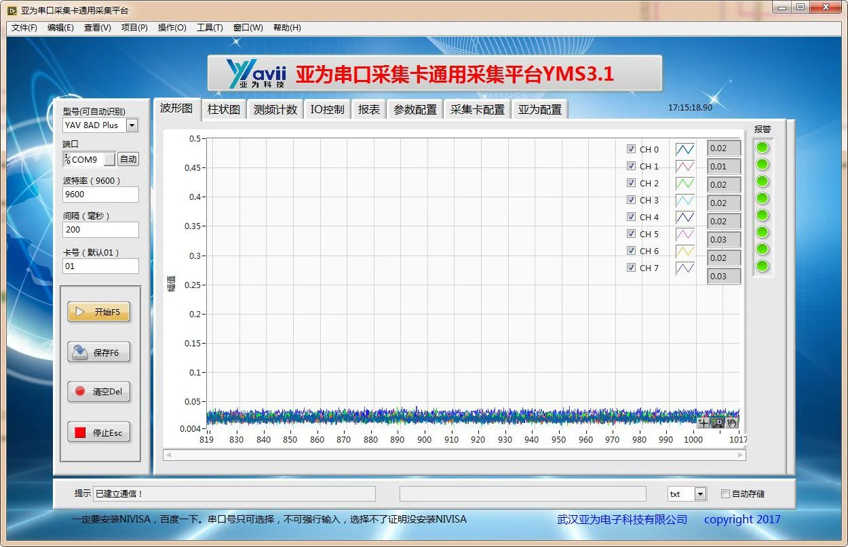Uncheck the CH 0 channel checkbox

click(x=632, y=149)
